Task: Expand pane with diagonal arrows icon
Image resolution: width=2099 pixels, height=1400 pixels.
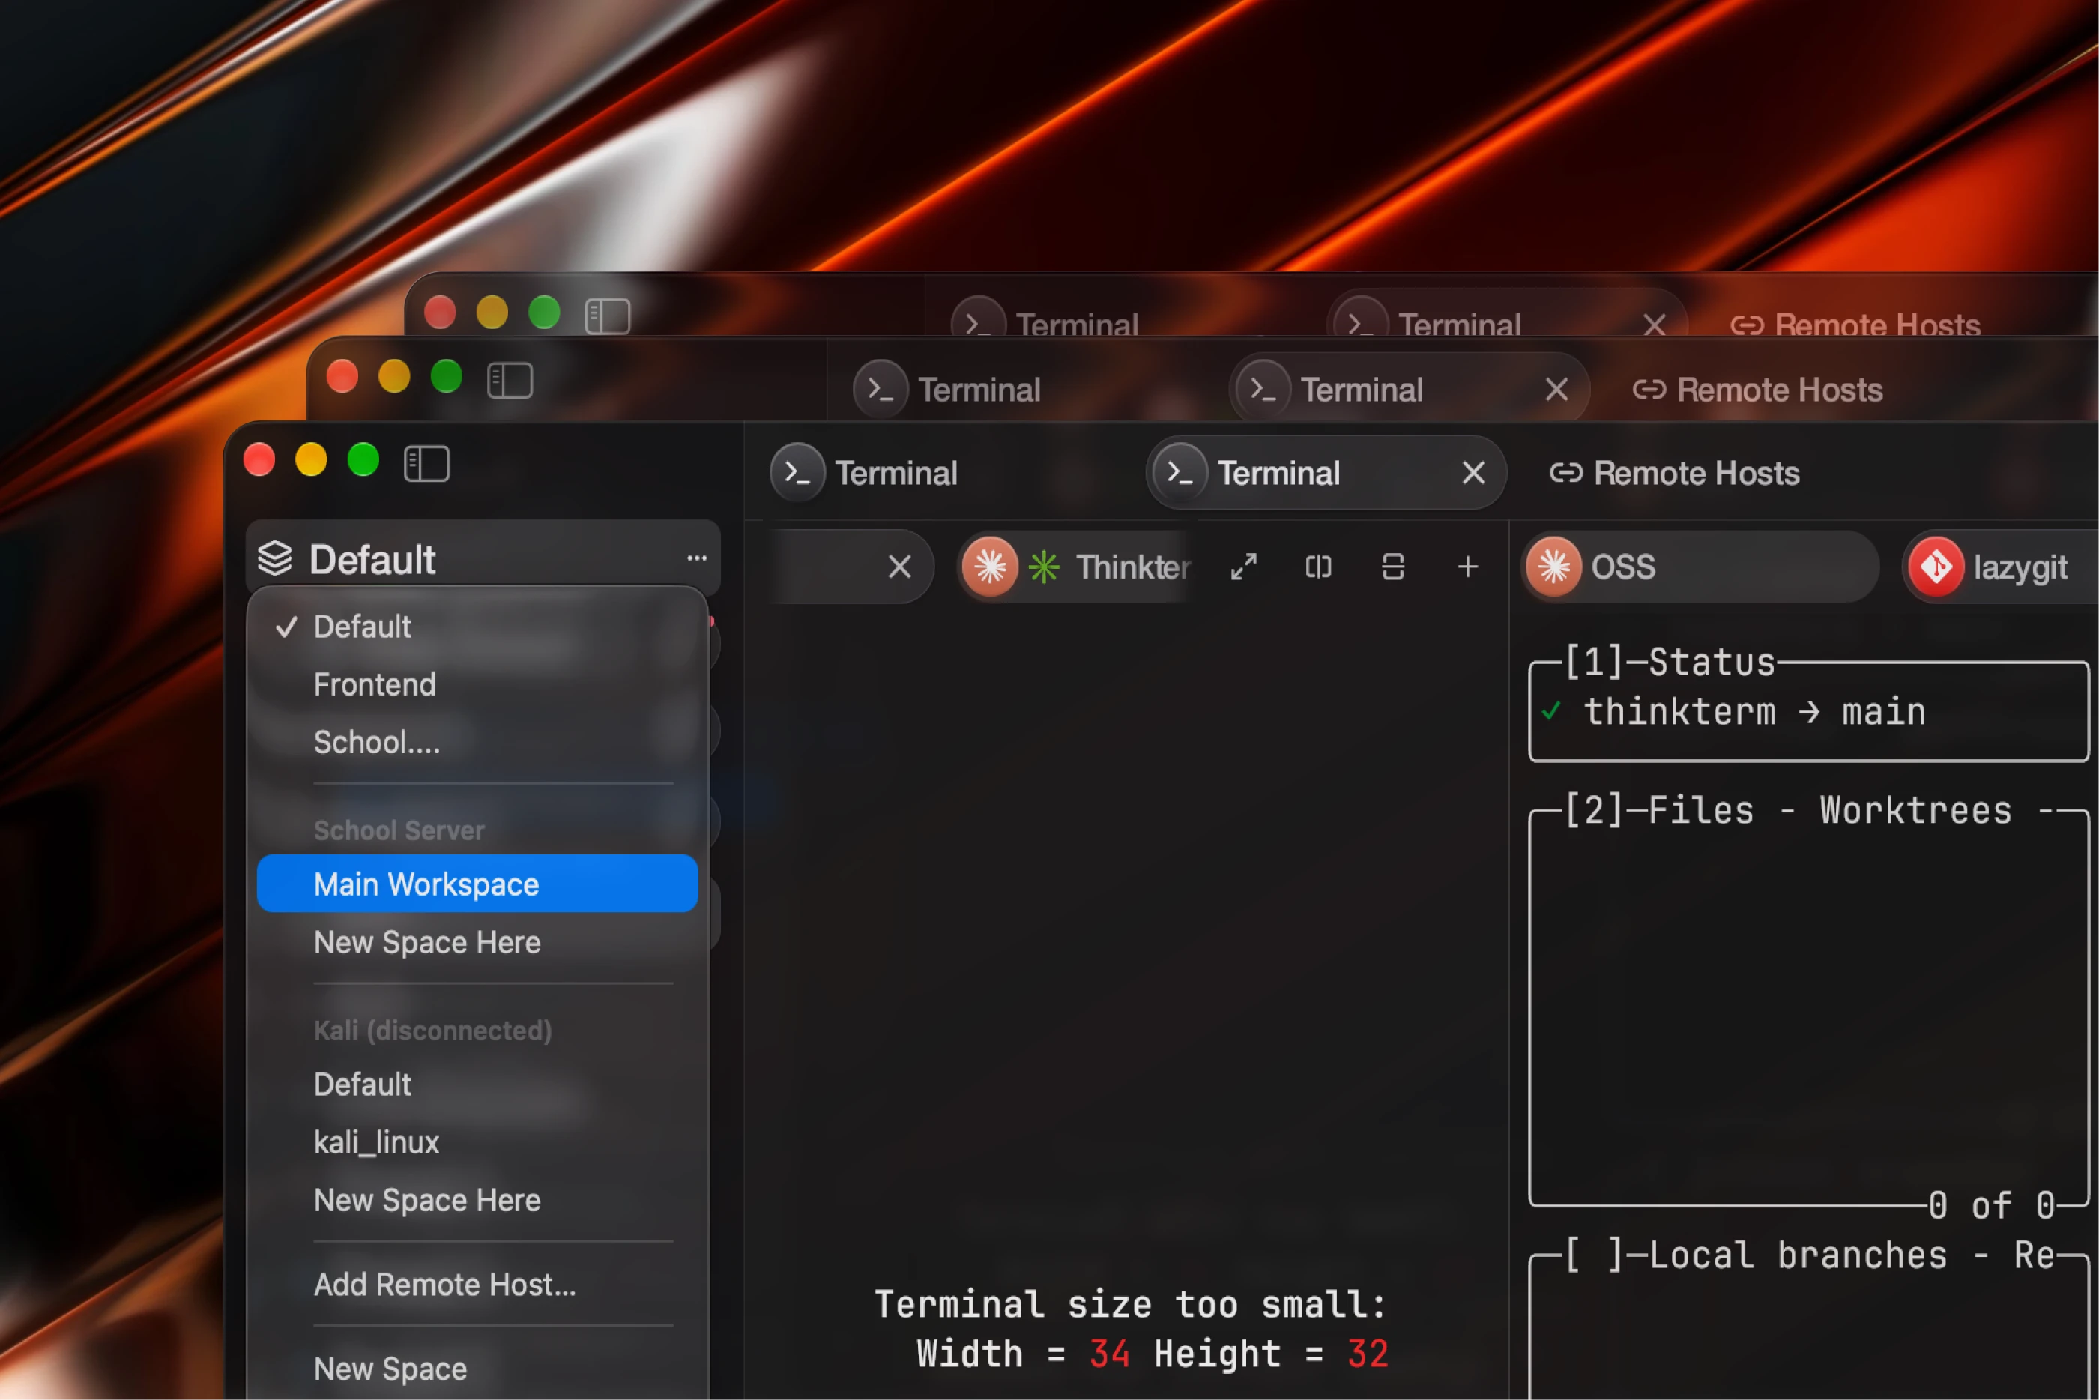Action: pos(1244,566)
